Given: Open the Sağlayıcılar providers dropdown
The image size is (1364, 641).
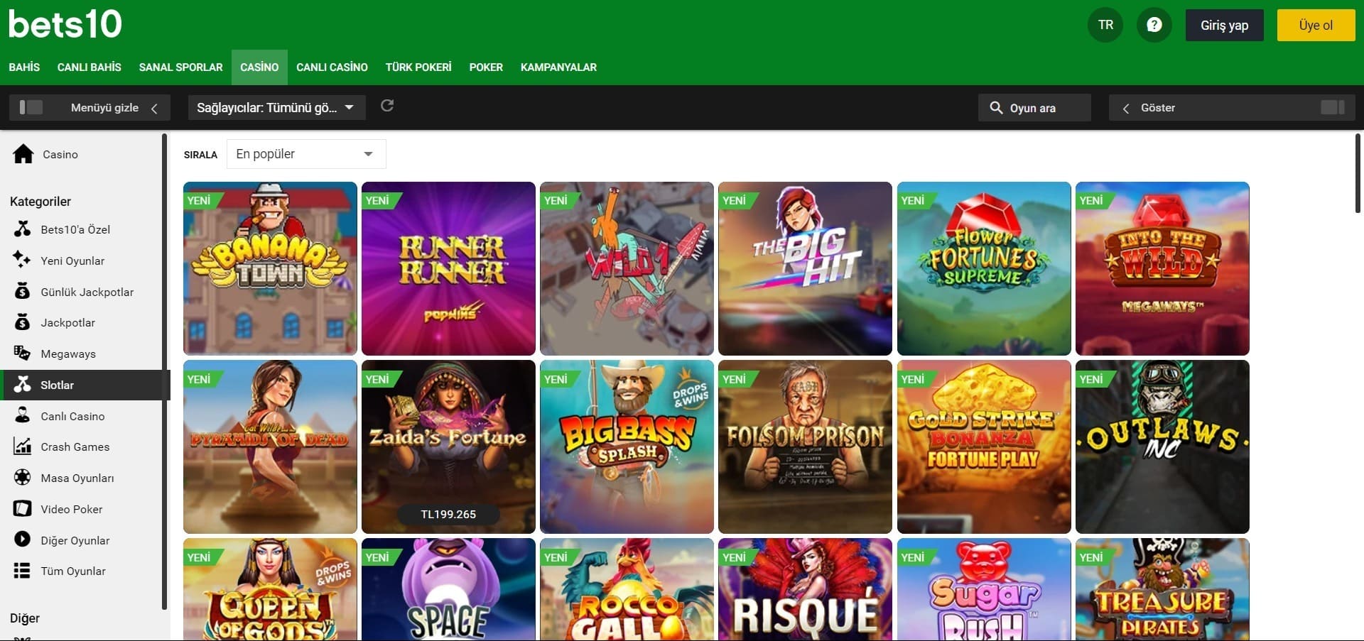Looking at the screenshot, I should (x=276, y=107).
